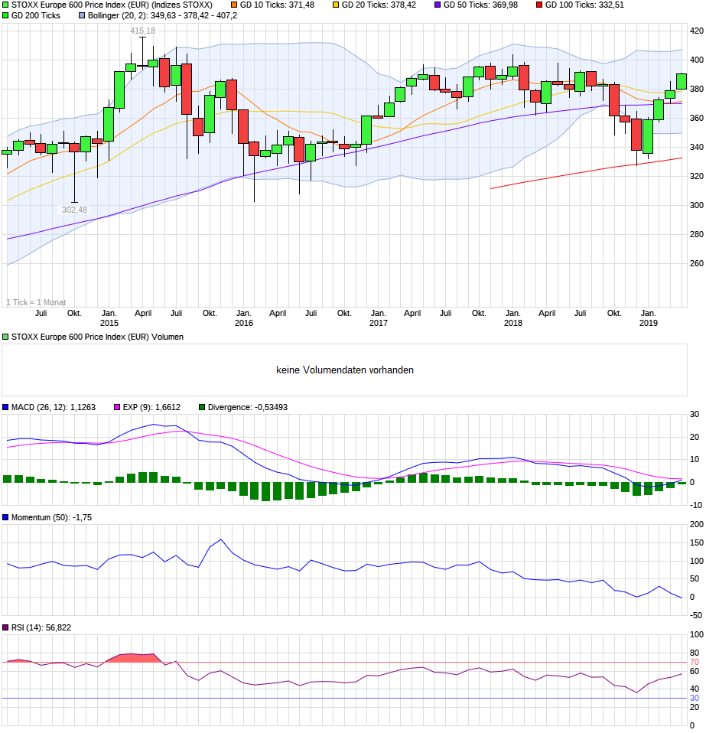This screenshot has height=733, width=719.
Task: Click the GD 100 Ticks: 332,51 label
Action: click(x=584, y=5)
